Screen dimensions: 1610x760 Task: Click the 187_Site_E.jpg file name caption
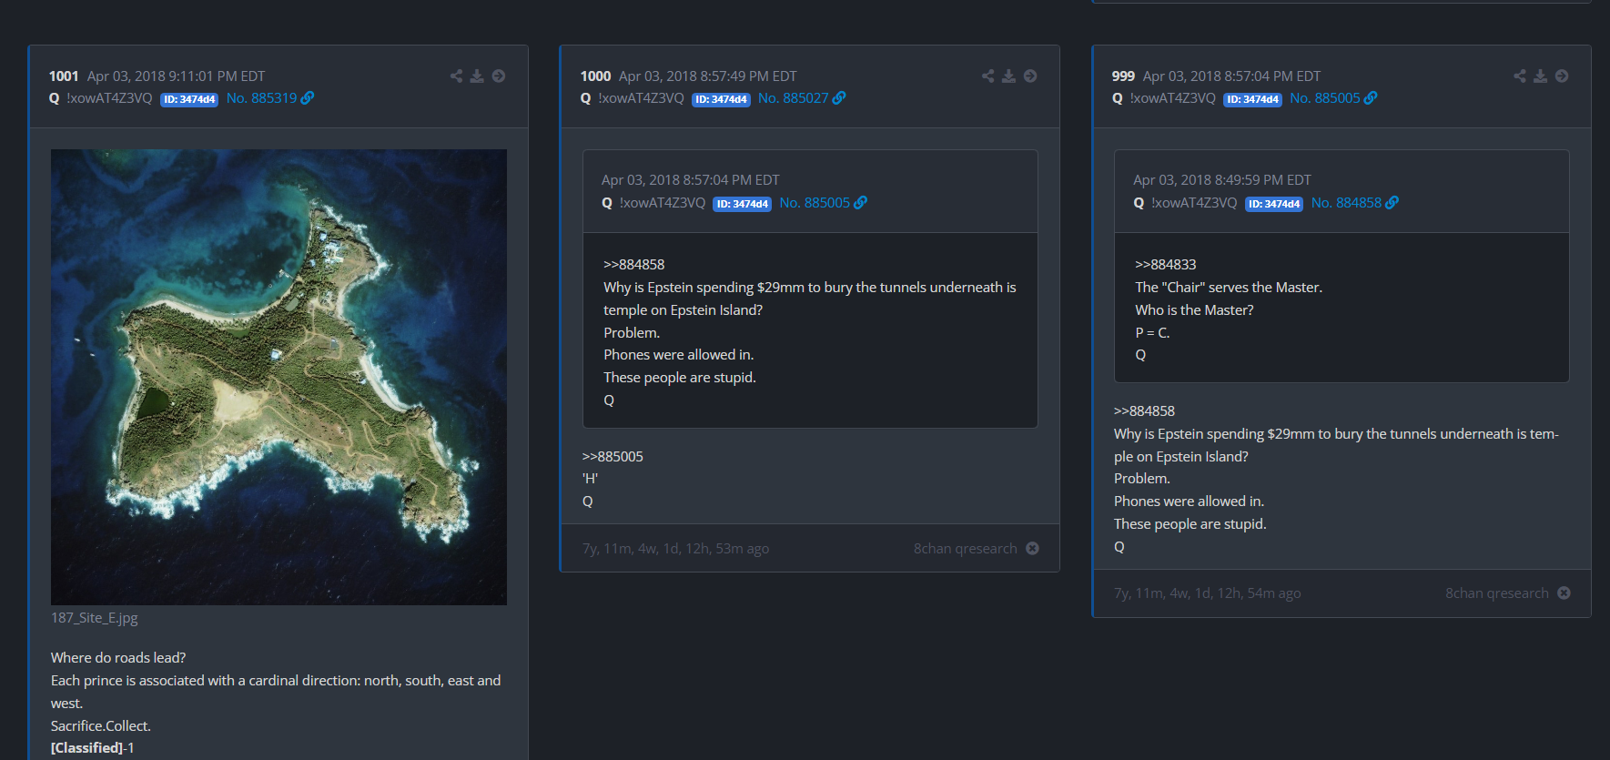tap(95, 618)
